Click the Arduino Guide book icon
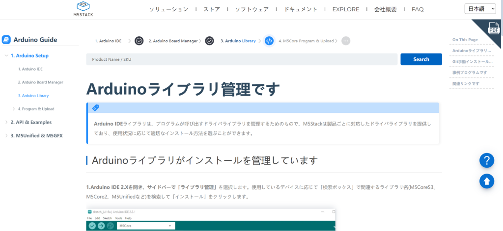The height and width of the screenshot is (231, 503). pos(6,40)
